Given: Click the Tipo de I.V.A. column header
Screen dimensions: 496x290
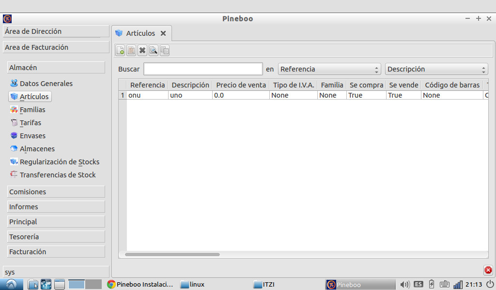Looking at the screenshot, I should coord(294,85).
